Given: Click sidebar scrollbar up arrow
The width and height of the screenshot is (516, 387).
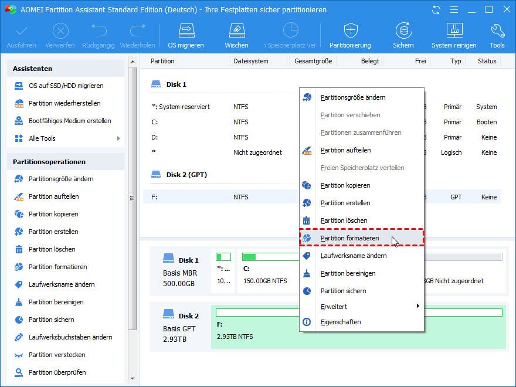Looking at the screenshot, I should pyautogui.click(x=133, y=62).
